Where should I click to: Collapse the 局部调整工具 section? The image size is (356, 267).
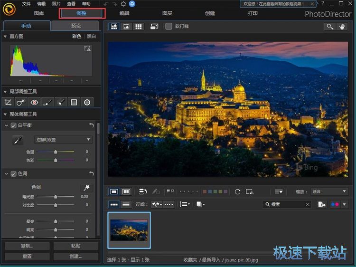[x=5, y=91]
